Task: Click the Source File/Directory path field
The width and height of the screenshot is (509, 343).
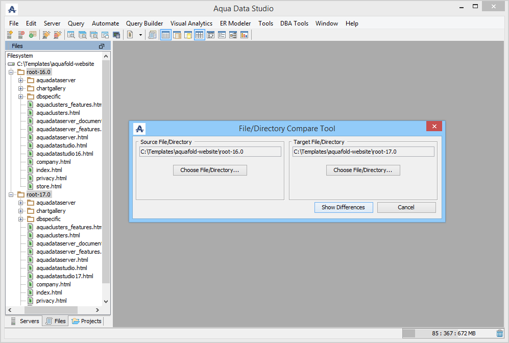Action: pos(210,152)
